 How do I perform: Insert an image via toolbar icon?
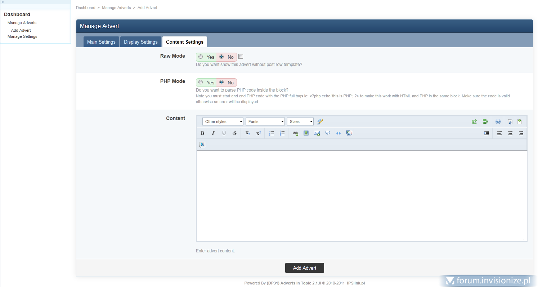306,133
